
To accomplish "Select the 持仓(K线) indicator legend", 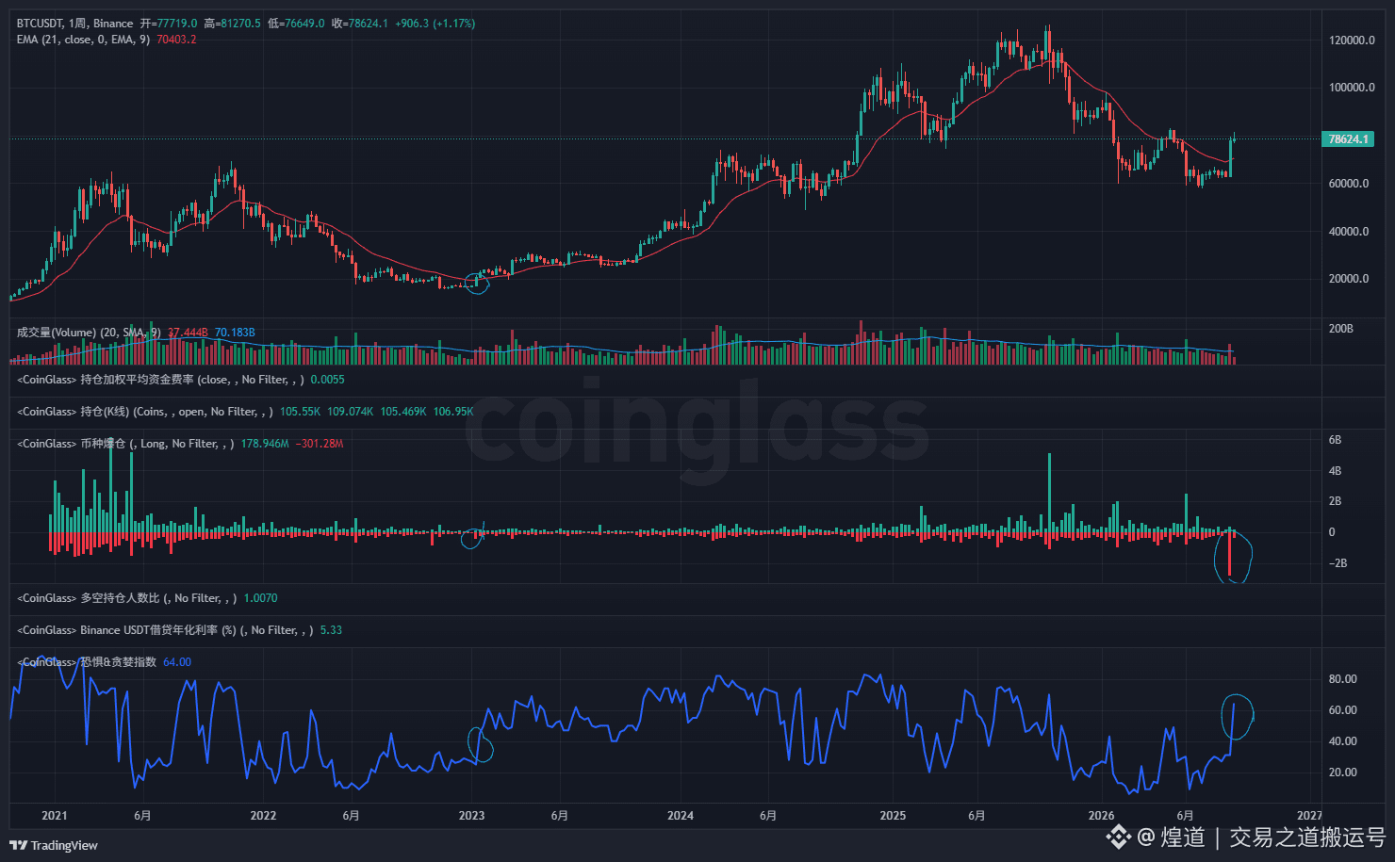I will 145,412.
